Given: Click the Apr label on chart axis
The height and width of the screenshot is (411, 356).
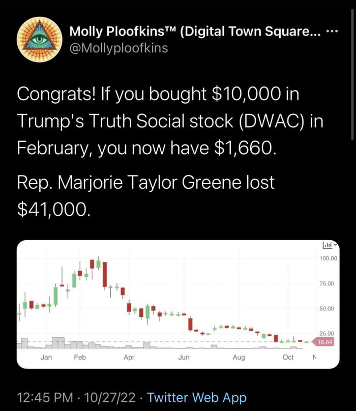Looking at the screenshot, I should (129, 358).
